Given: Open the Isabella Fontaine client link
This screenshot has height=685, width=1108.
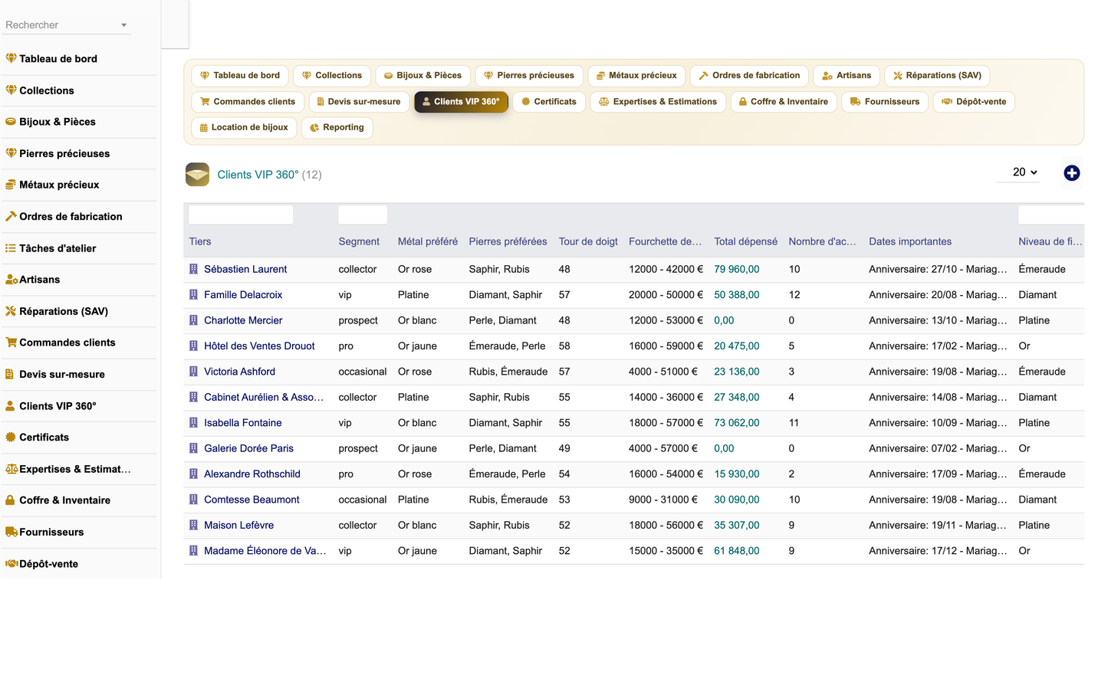Looking at the screenshot, I should tap(242, 422).
